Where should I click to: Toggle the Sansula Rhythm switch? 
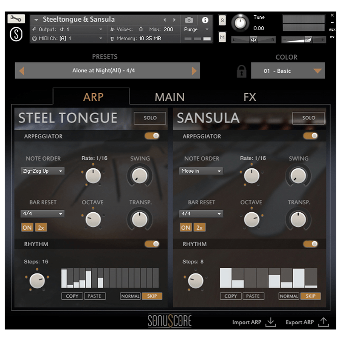pyautogui.click(x=310, y=244)
